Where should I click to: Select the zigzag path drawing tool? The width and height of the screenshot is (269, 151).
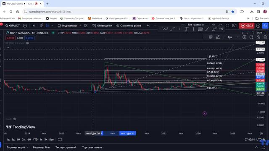point(166,29)
